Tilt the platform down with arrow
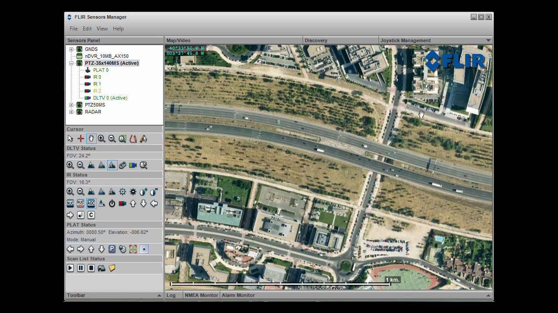 pyautogui.click(x=102, y=249)
